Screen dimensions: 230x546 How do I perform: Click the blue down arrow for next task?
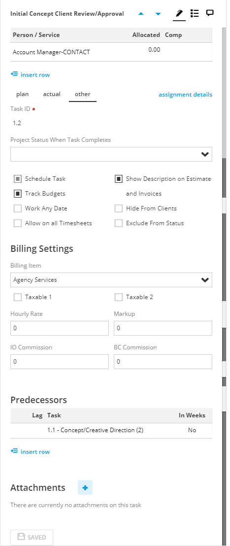[158, 14]
